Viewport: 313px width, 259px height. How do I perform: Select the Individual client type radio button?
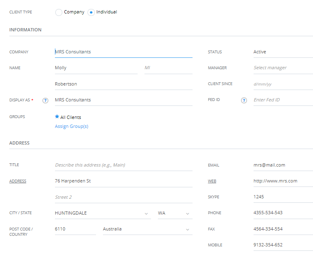(91, 12)
